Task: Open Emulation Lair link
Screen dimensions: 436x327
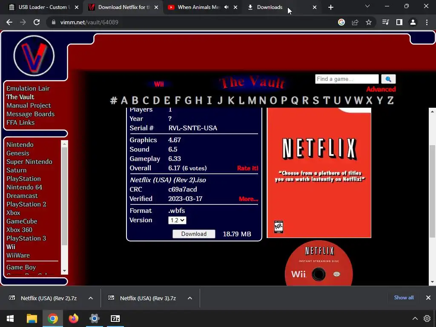Action: point(28,89)
